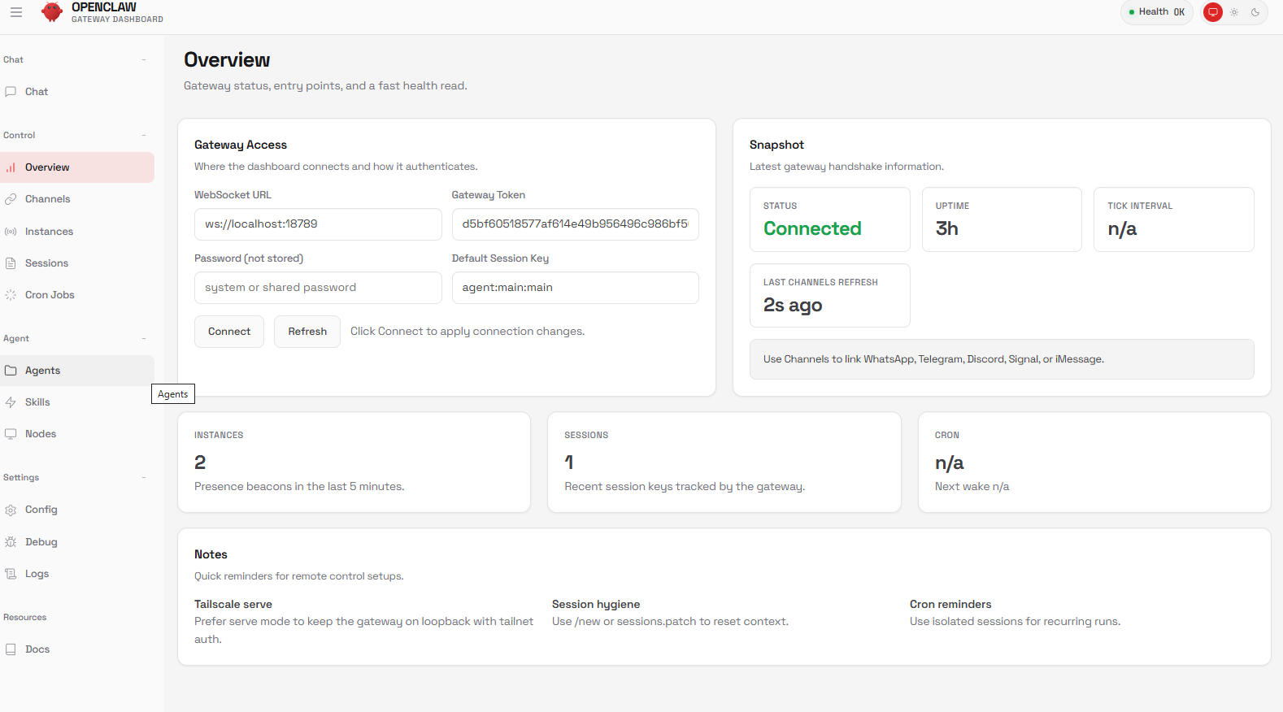Switch to dark theme moon icon
1283x712 pixels.
pyautogui.click(x=1255, y=12)
